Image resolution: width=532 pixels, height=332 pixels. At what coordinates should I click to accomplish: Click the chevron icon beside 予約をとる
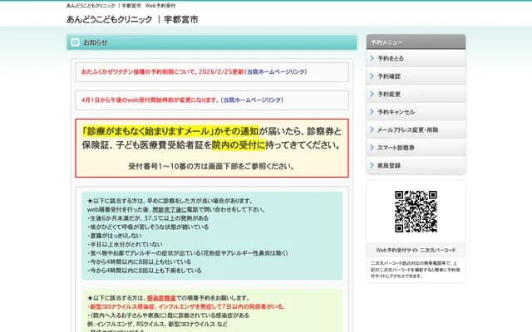point(371,59)
